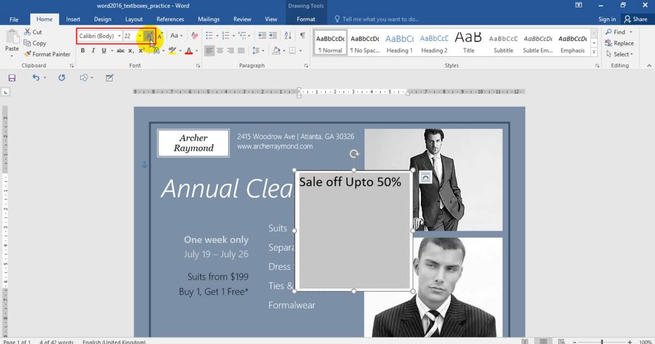Cut the selection with the scissors icon

click(x=33, y=32)
